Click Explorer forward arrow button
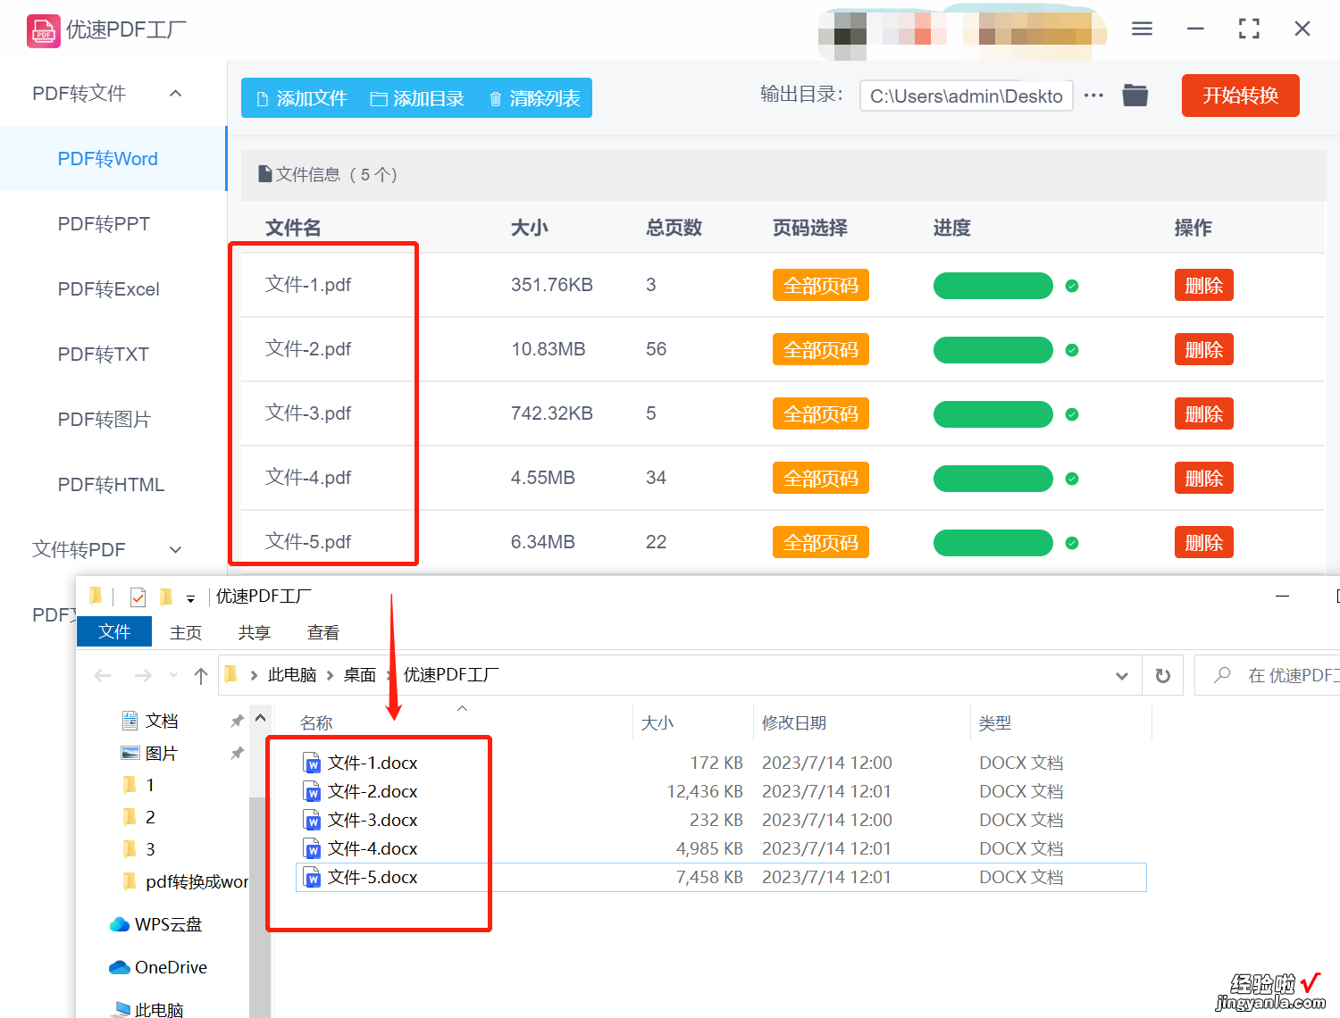Viewport: 1340px width, 1018px height. [143, 675]
